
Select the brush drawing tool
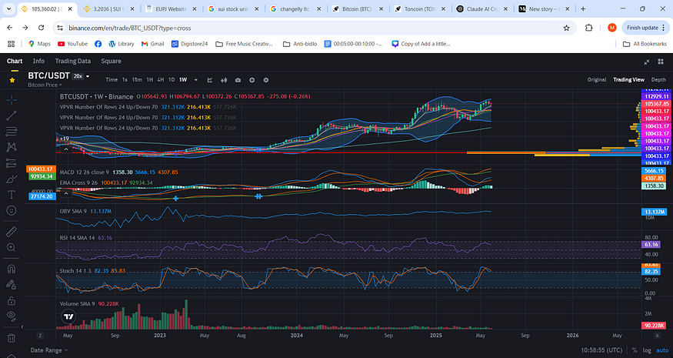pos(12,179)
